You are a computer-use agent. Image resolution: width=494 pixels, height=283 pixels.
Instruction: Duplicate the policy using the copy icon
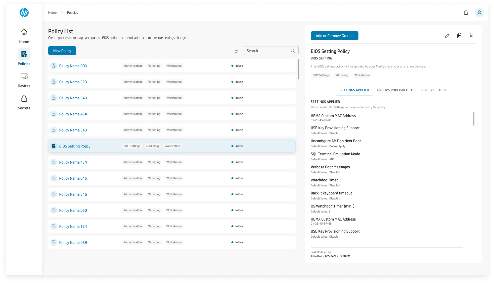[x=459, y=36]
